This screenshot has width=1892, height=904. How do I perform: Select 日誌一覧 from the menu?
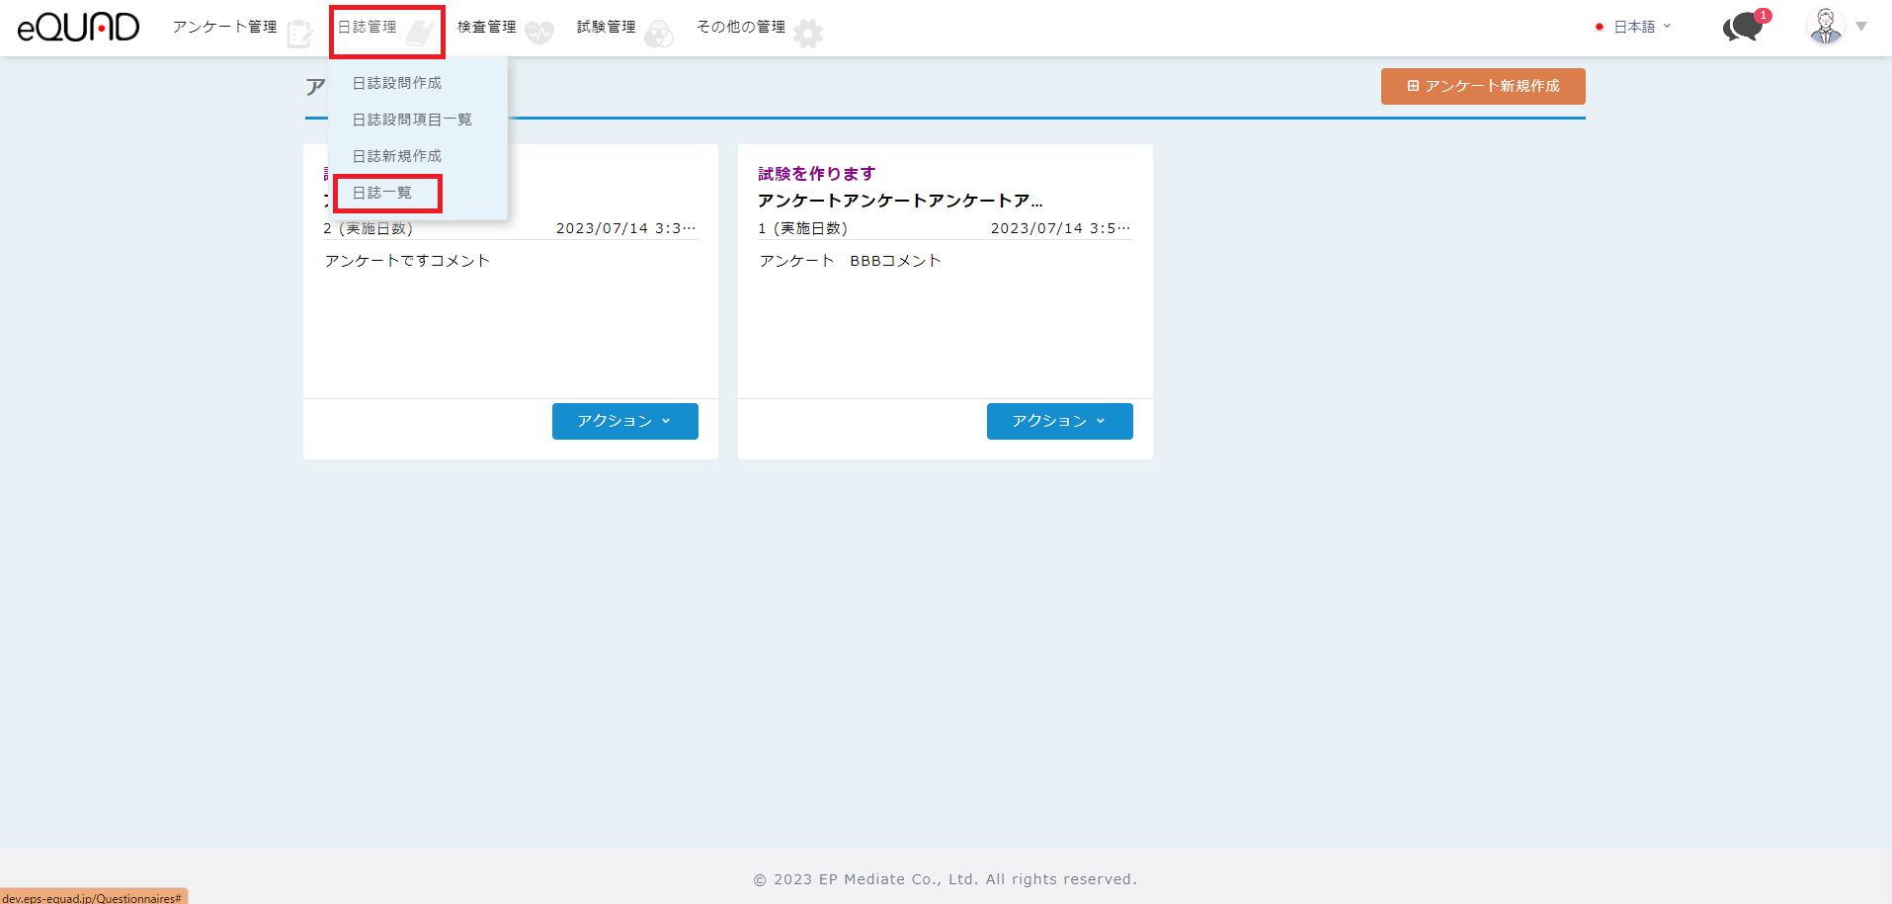(x=382, y=193)
